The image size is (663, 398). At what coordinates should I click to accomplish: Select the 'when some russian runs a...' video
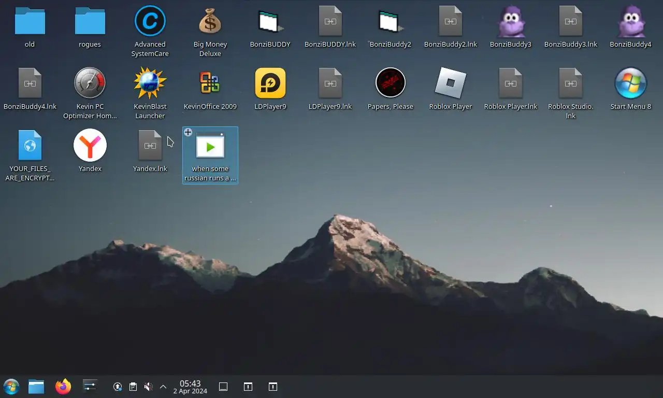pos(210,155)
